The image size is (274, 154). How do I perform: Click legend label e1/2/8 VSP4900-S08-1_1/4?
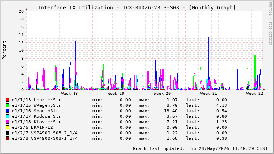click(x=44, y=138)
